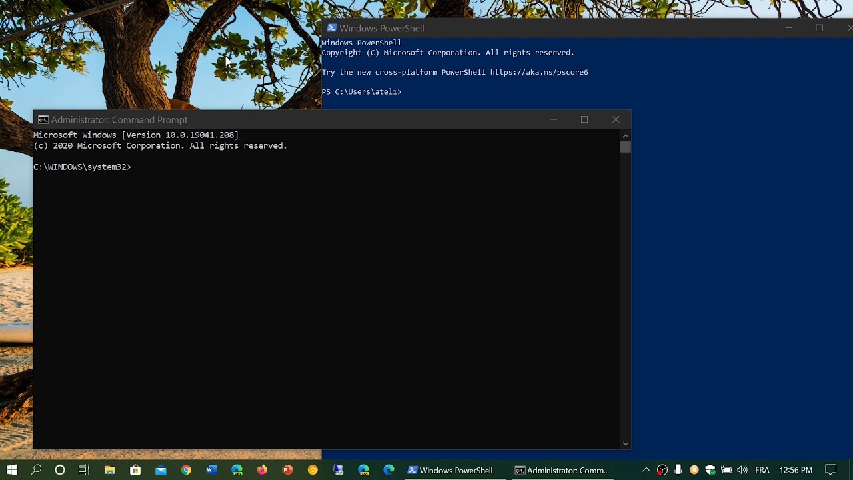This screenshot has width=853, height=480.
Task: Launch Microsoft Store from the taskbar
Action: [x=135, y=470]
